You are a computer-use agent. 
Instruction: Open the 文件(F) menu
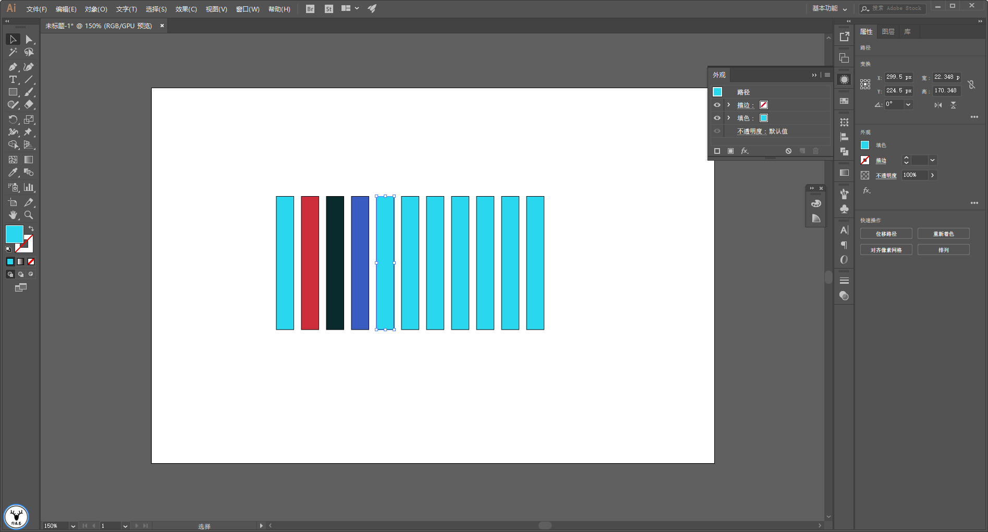[36, 9]
